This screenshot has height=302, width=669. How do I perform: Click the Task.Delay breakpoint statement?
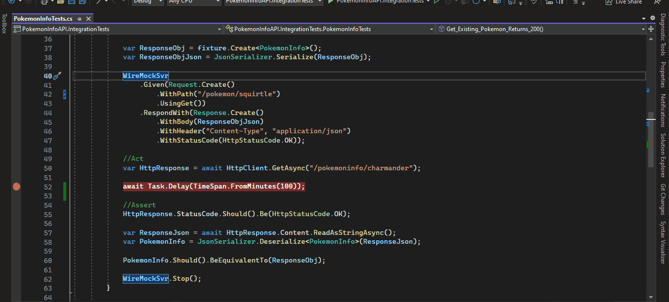click(214, 187)
